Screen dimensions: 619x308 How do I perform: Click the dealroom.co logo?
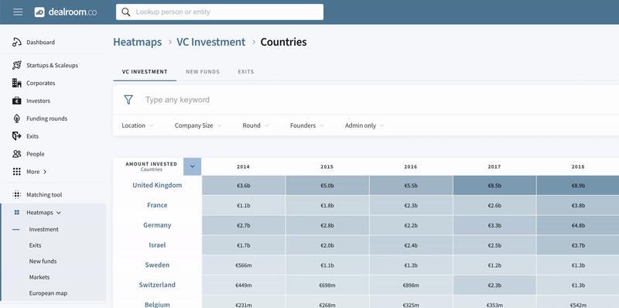[x=66, y=12]
